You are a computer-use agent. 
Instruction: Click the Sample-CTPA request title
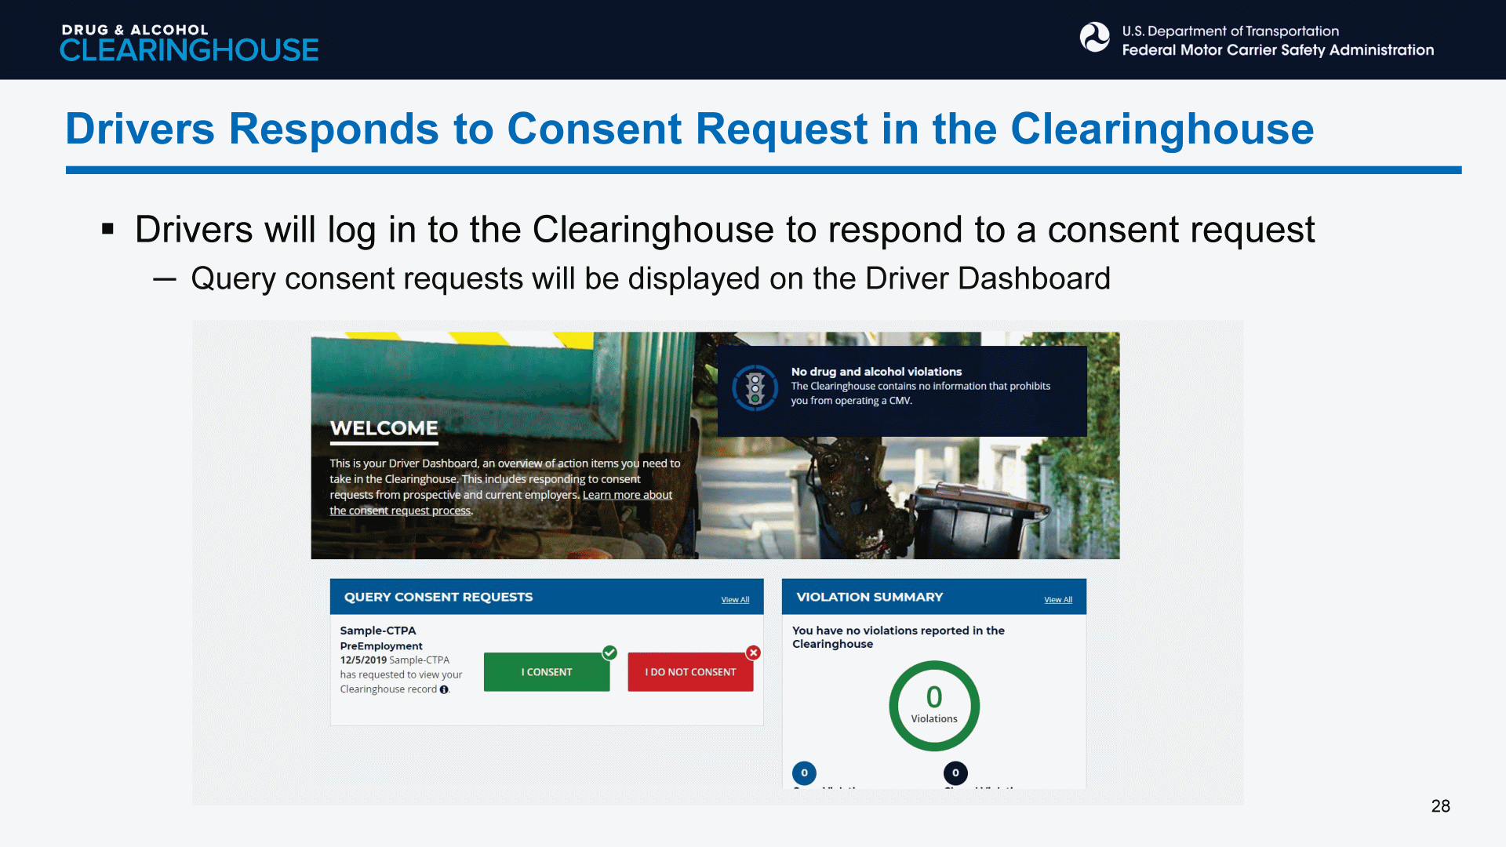click(x=378, y=631)
